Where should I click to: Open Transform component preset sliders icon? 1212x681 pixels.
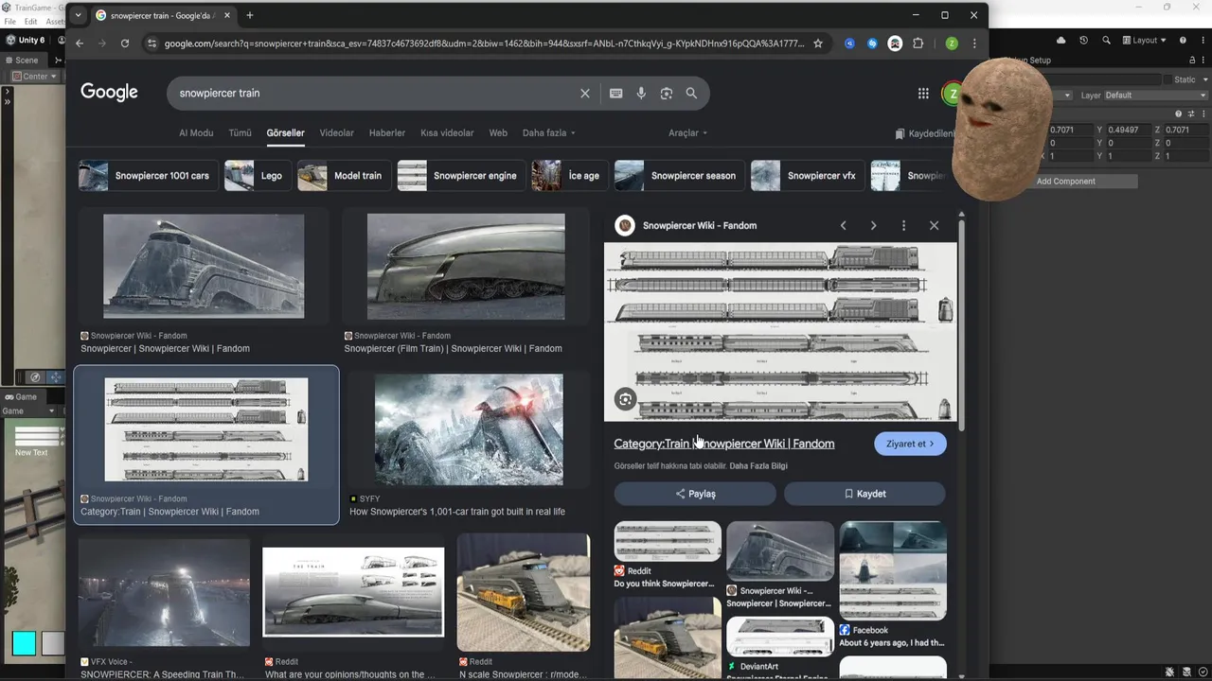1191,113
